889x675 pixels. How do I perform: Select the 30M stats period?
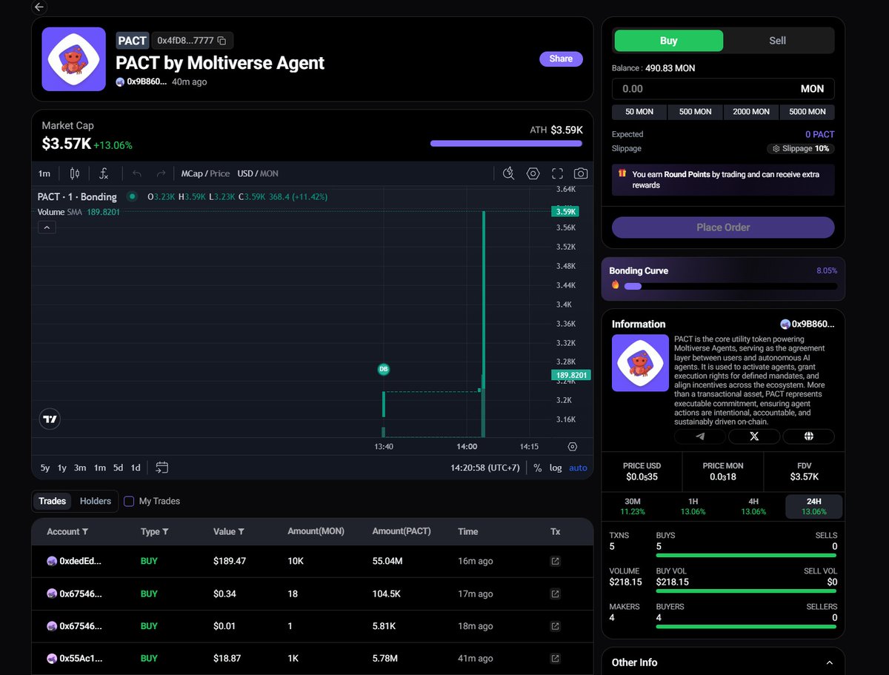pyautogui.click(x=633, y=506)
